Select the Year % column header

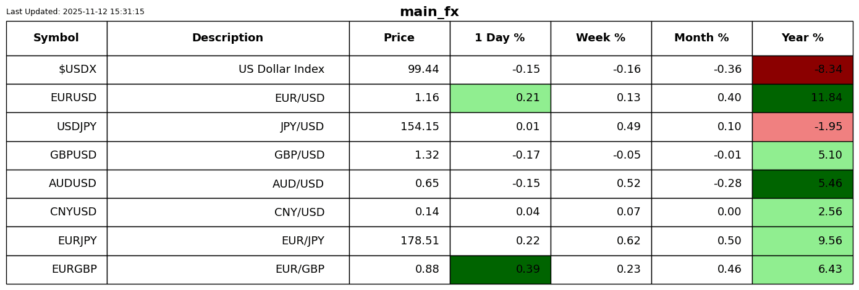[802, 38]
